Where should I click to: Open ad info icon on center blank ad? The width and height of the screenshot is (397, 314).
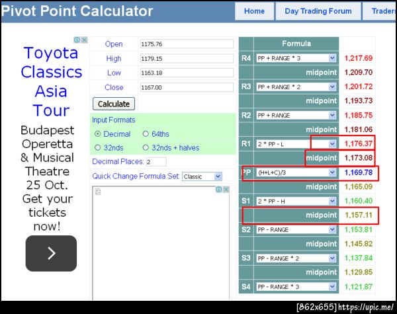coord(219,189)
